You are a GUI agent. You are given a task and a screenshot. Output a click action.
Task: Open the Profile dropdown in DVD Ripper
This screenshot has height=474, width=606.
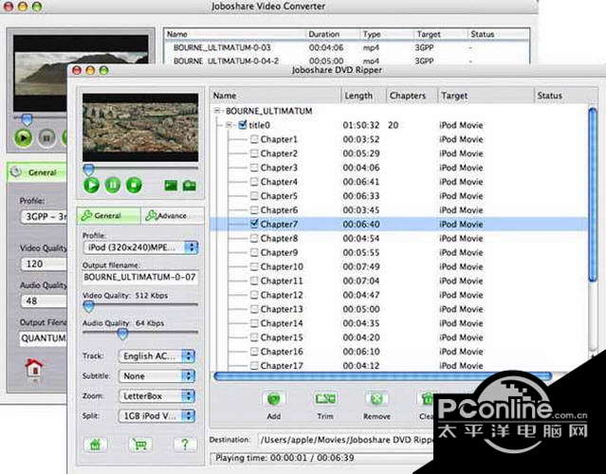tap(141, 247)
